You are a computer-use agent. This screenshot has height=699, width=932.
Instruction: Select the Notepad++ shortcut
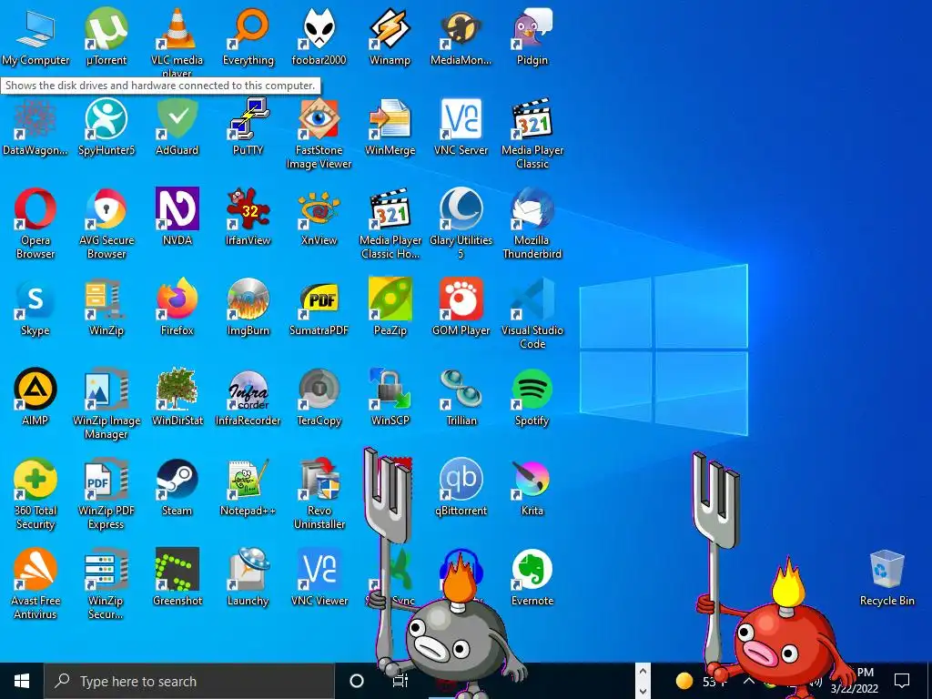point(248,479)
